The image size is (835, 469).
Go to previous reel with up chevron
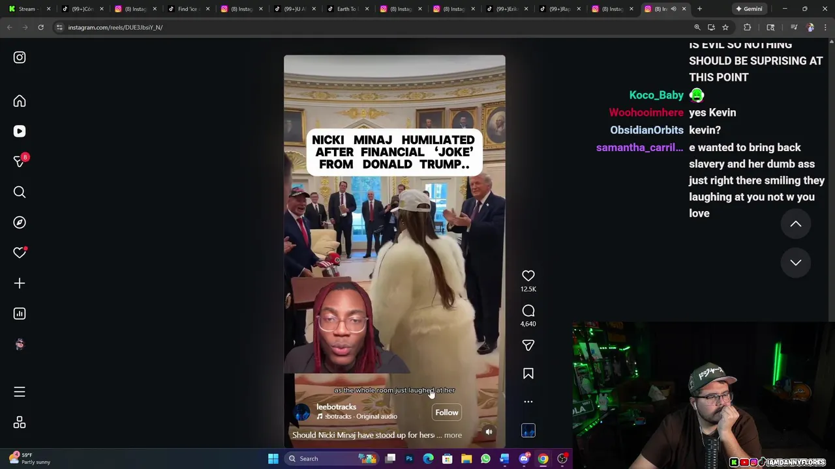[796, 224]
